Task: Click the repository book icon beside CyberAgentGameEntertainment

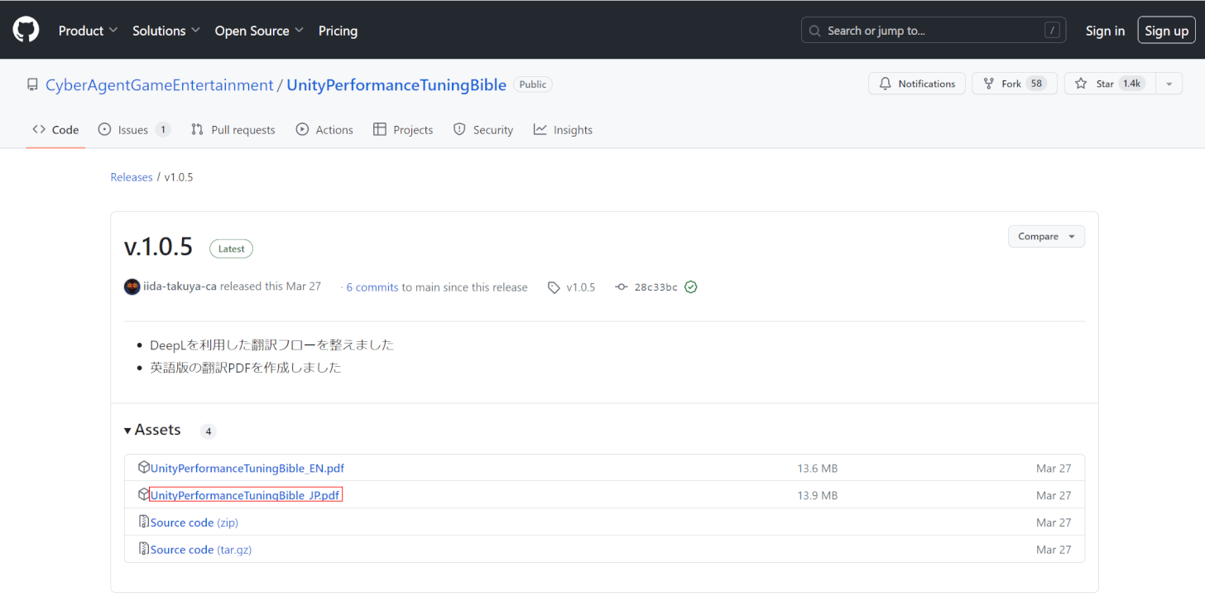Action: click(x=32, y=84)
